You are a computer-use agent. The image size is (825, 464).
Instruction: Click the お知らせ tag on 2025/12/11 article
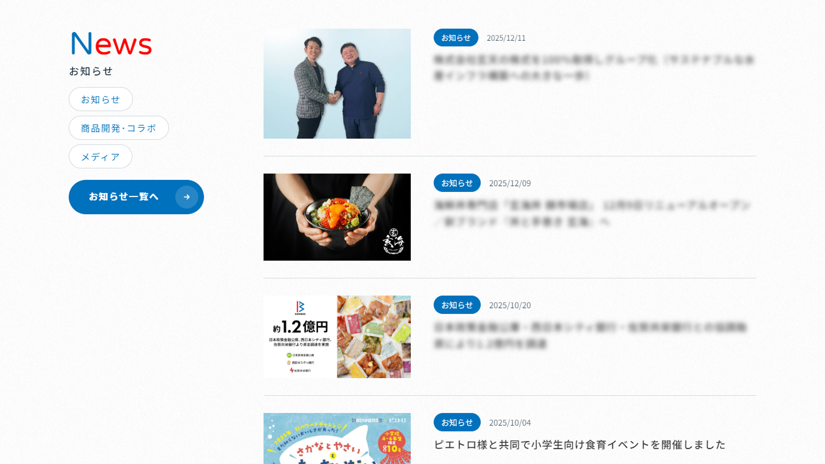[456, 38]
